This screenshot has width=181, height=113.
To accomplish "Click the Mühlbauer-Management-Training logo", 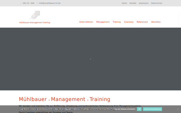I will point(35,17).
